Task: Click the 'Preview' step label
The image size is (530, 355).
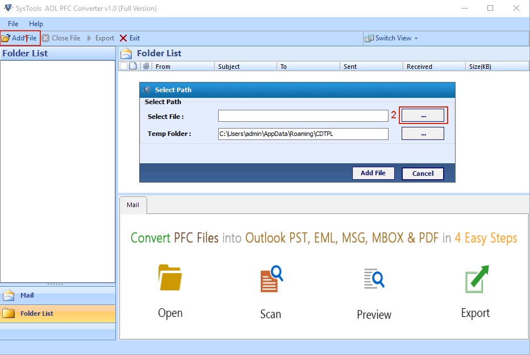Action: 374,315
